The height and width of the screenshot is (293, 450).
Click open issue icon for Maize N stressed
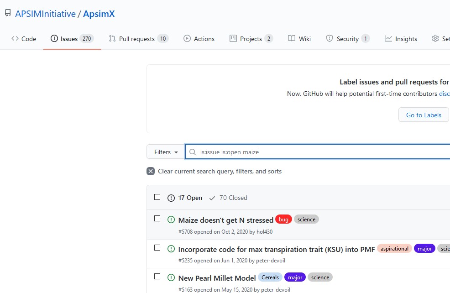tap(171, 220)
